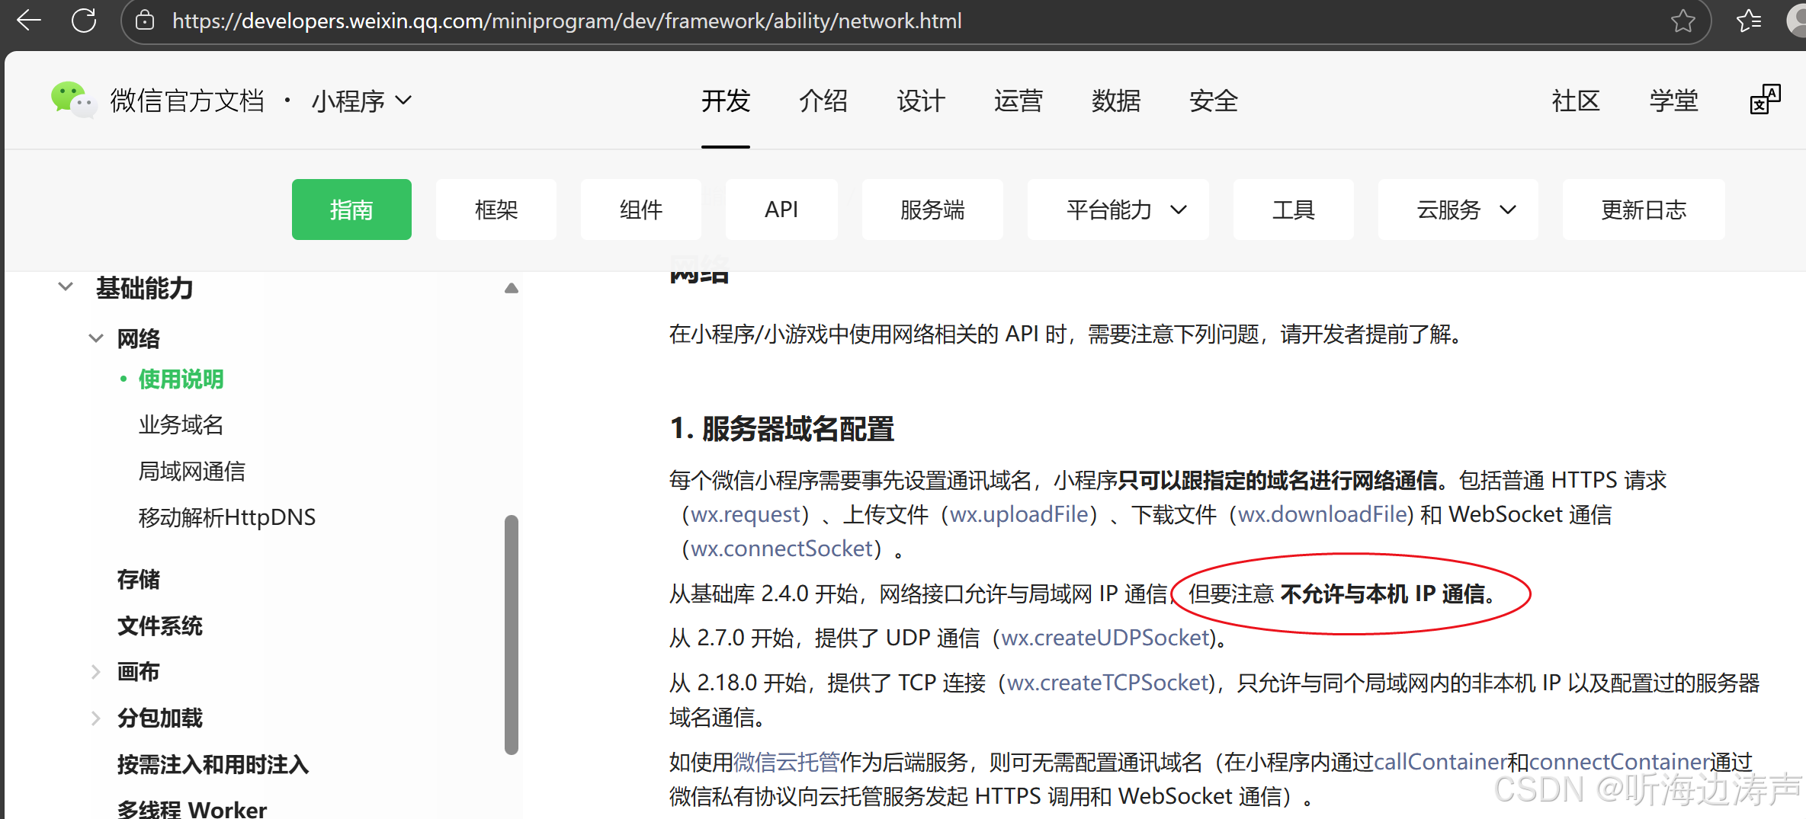Select 移动解析HttpDNS in sidebar
The width and height of the screenshot is (1806, 819).
point(226,517)
